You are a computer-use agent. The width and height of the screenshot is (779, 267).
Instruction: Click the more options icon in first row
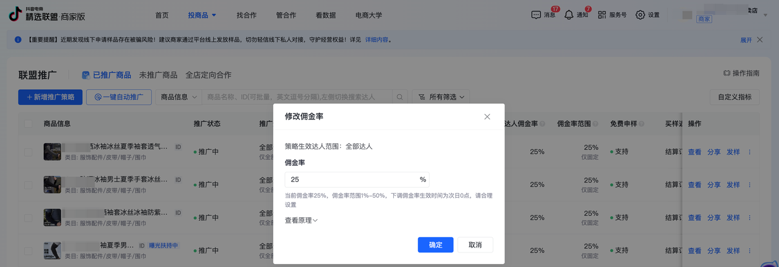[749, 152]
